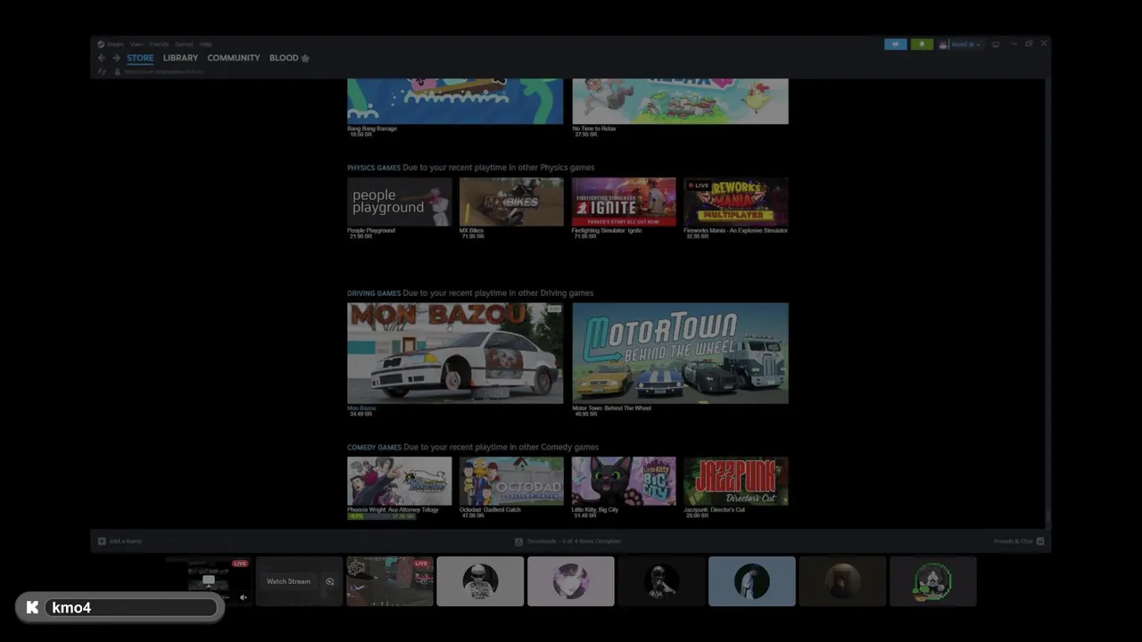Open the Octodad: Dadliest Catch capsule

pos(511,481)
